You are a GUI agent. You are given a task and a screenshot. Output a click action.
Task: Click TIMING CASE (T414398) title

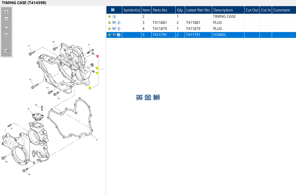click(24, 3)
